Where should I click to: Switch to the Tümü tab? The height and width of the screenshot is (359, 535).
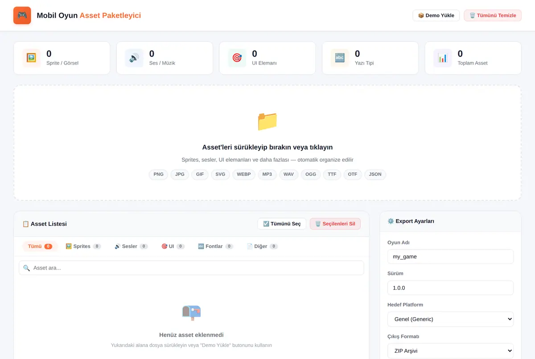coord(40,246)
